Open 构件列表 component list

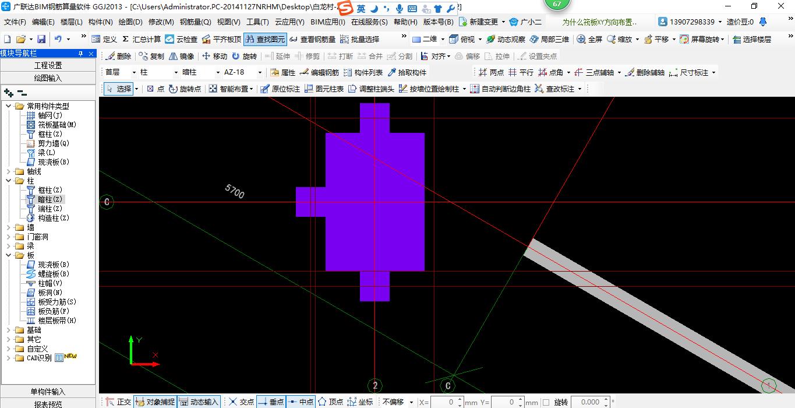pyautogui.click(x=363, y=72)
